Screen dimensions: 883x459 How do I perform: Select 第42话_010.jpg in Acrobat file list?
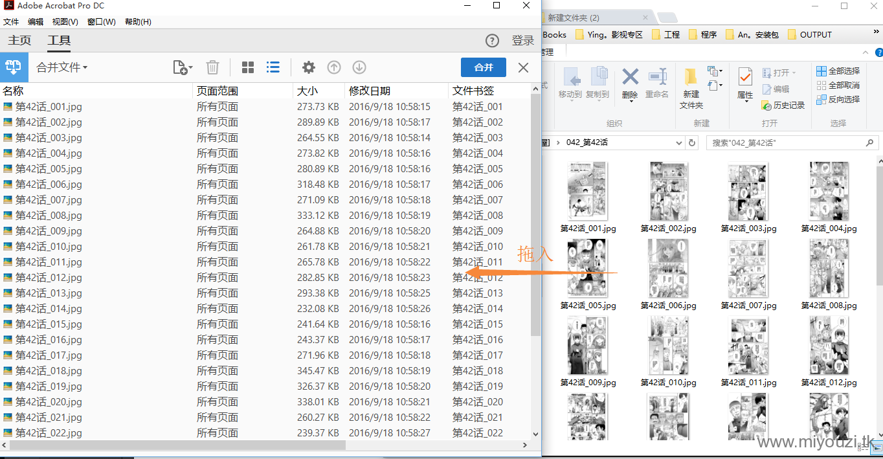pos(49,247)
